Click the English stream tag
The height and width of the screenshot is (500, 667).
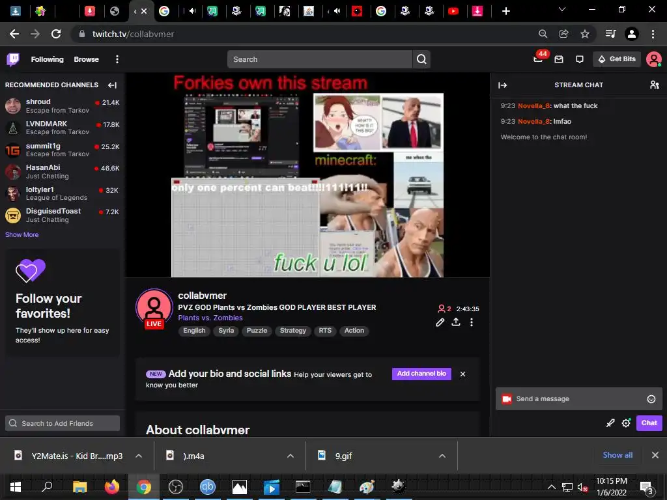[x=194, y=331]
